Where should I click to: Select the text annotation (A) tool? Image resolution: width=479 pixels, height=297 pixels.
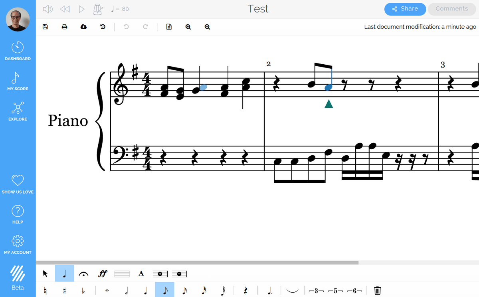coord(141,273)
